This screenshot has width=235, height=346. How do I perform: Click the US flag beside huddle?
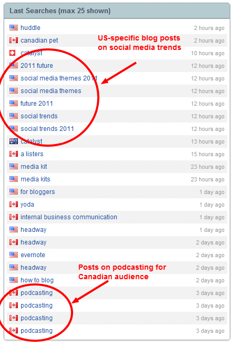point(14,27)
